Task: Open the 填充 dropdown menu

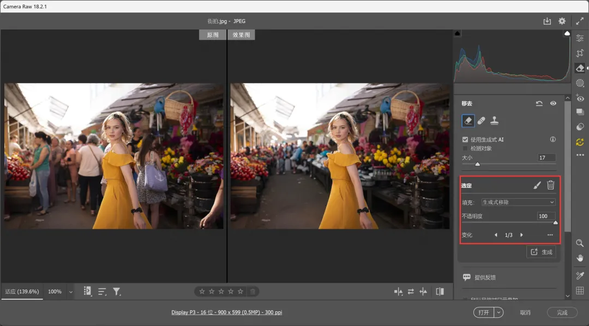Action: pos(518,202)
